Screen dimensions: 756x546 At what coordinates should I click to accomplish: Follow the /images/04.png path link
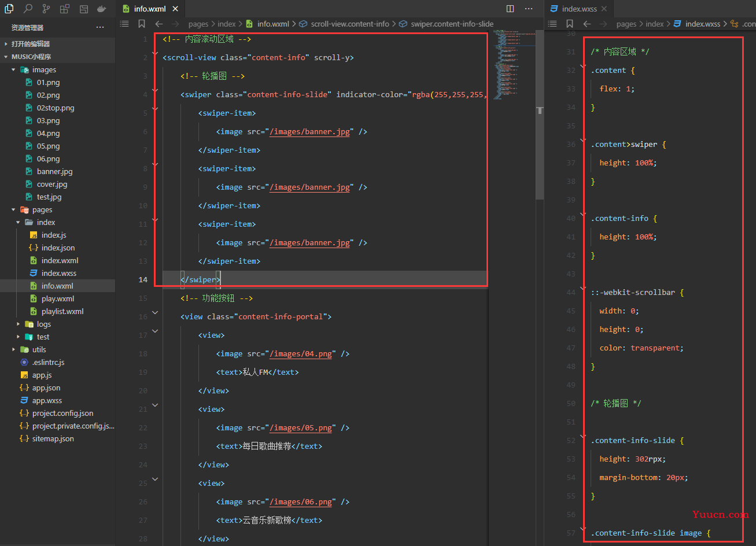(301, 353)
